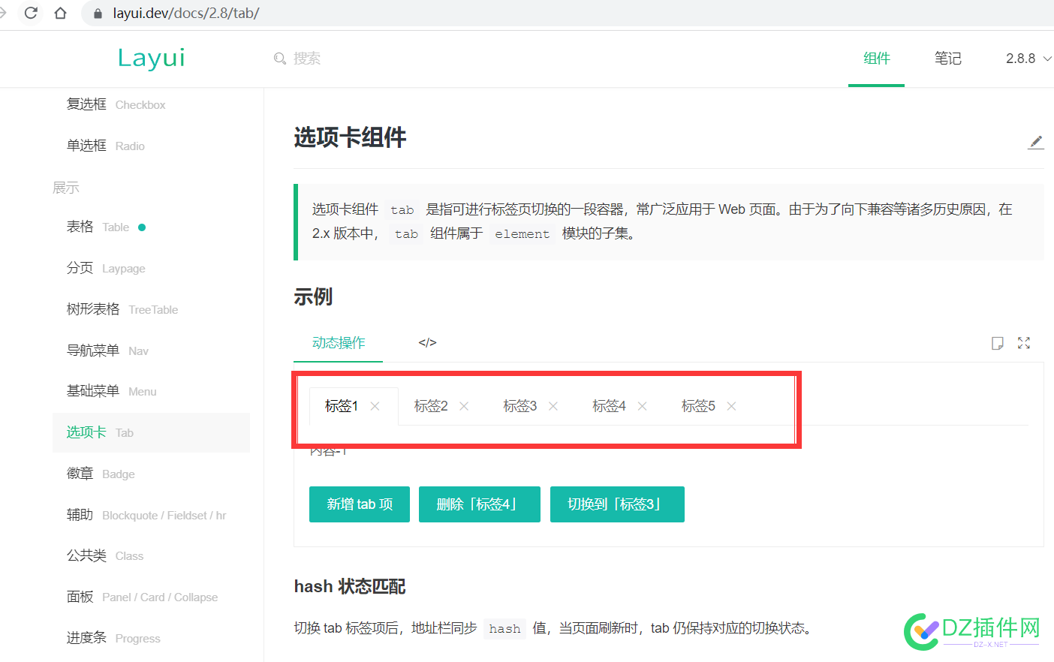Close the 标签4 tab with its X

[642, 406]
